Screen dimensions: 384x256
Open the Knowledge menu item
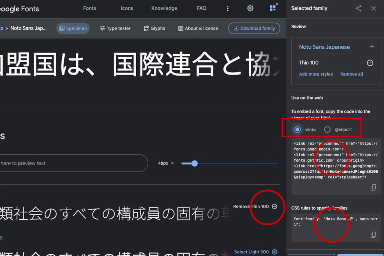(x=164, y=8)
